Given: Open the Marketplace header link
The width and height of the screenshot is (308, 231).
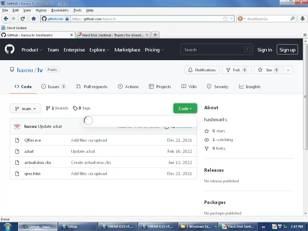Looking at the screenshot, I should click(x=127, y=50).
